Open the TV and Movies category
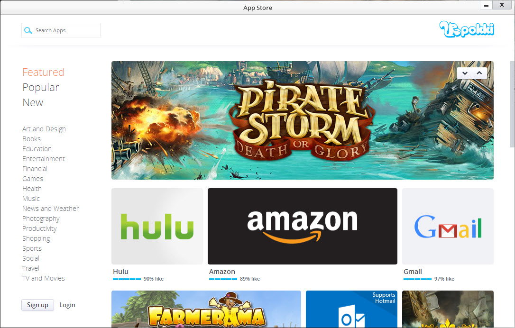 click(x=43, y=278)
